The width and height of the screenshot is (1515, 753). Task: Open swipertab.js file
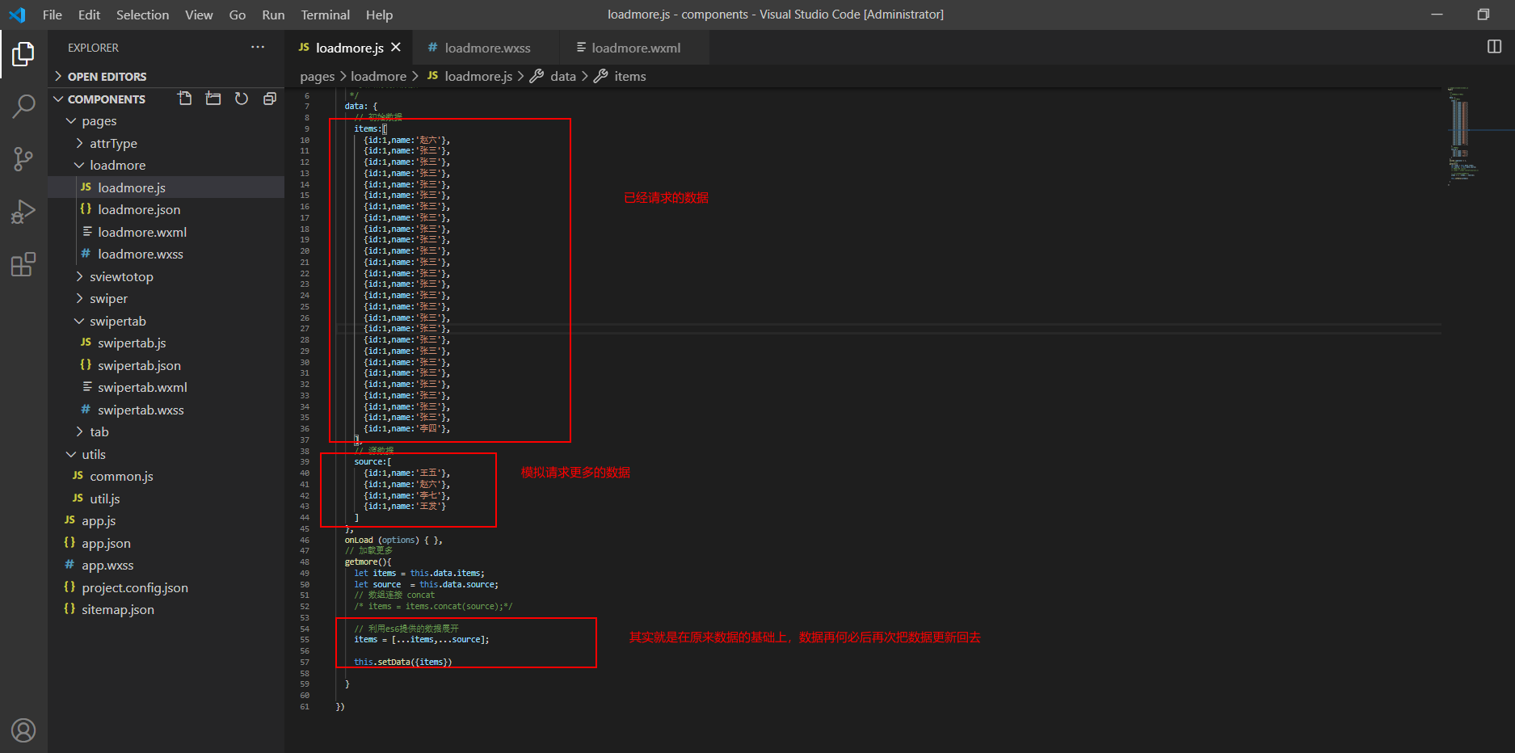(x=166, y=343)
